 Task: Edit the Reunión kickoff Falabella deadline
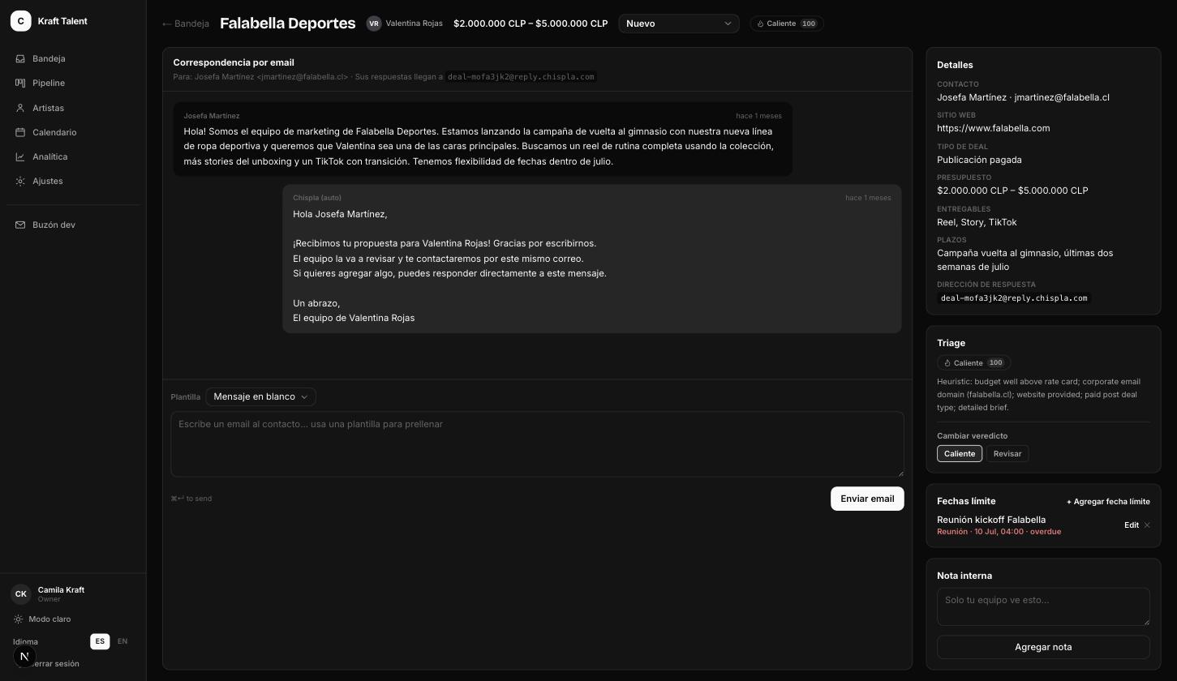pos(1131,525)
